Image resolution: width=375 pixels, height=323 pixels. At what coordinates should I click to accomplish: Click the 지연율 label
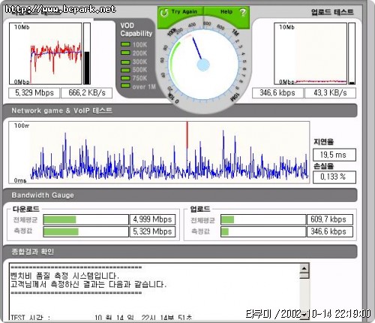coord(324,142)
